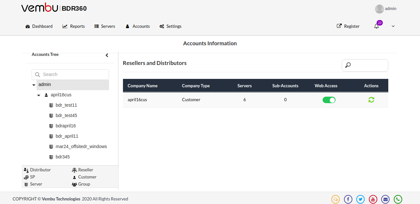Select admin in accounts tree

[x=45, y=84]
